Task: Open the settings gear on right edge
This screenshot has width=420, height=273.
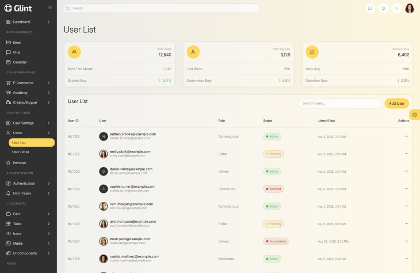Action: (414, 115)
